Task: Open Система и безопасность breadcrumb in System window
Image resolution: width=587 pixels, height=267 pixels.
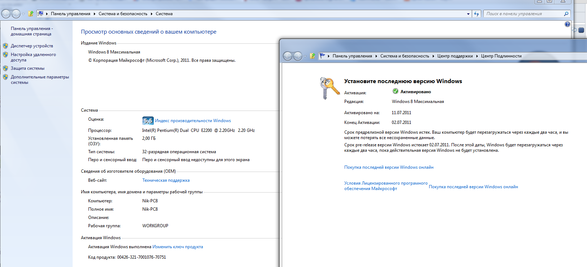Action: pos(123,14)
